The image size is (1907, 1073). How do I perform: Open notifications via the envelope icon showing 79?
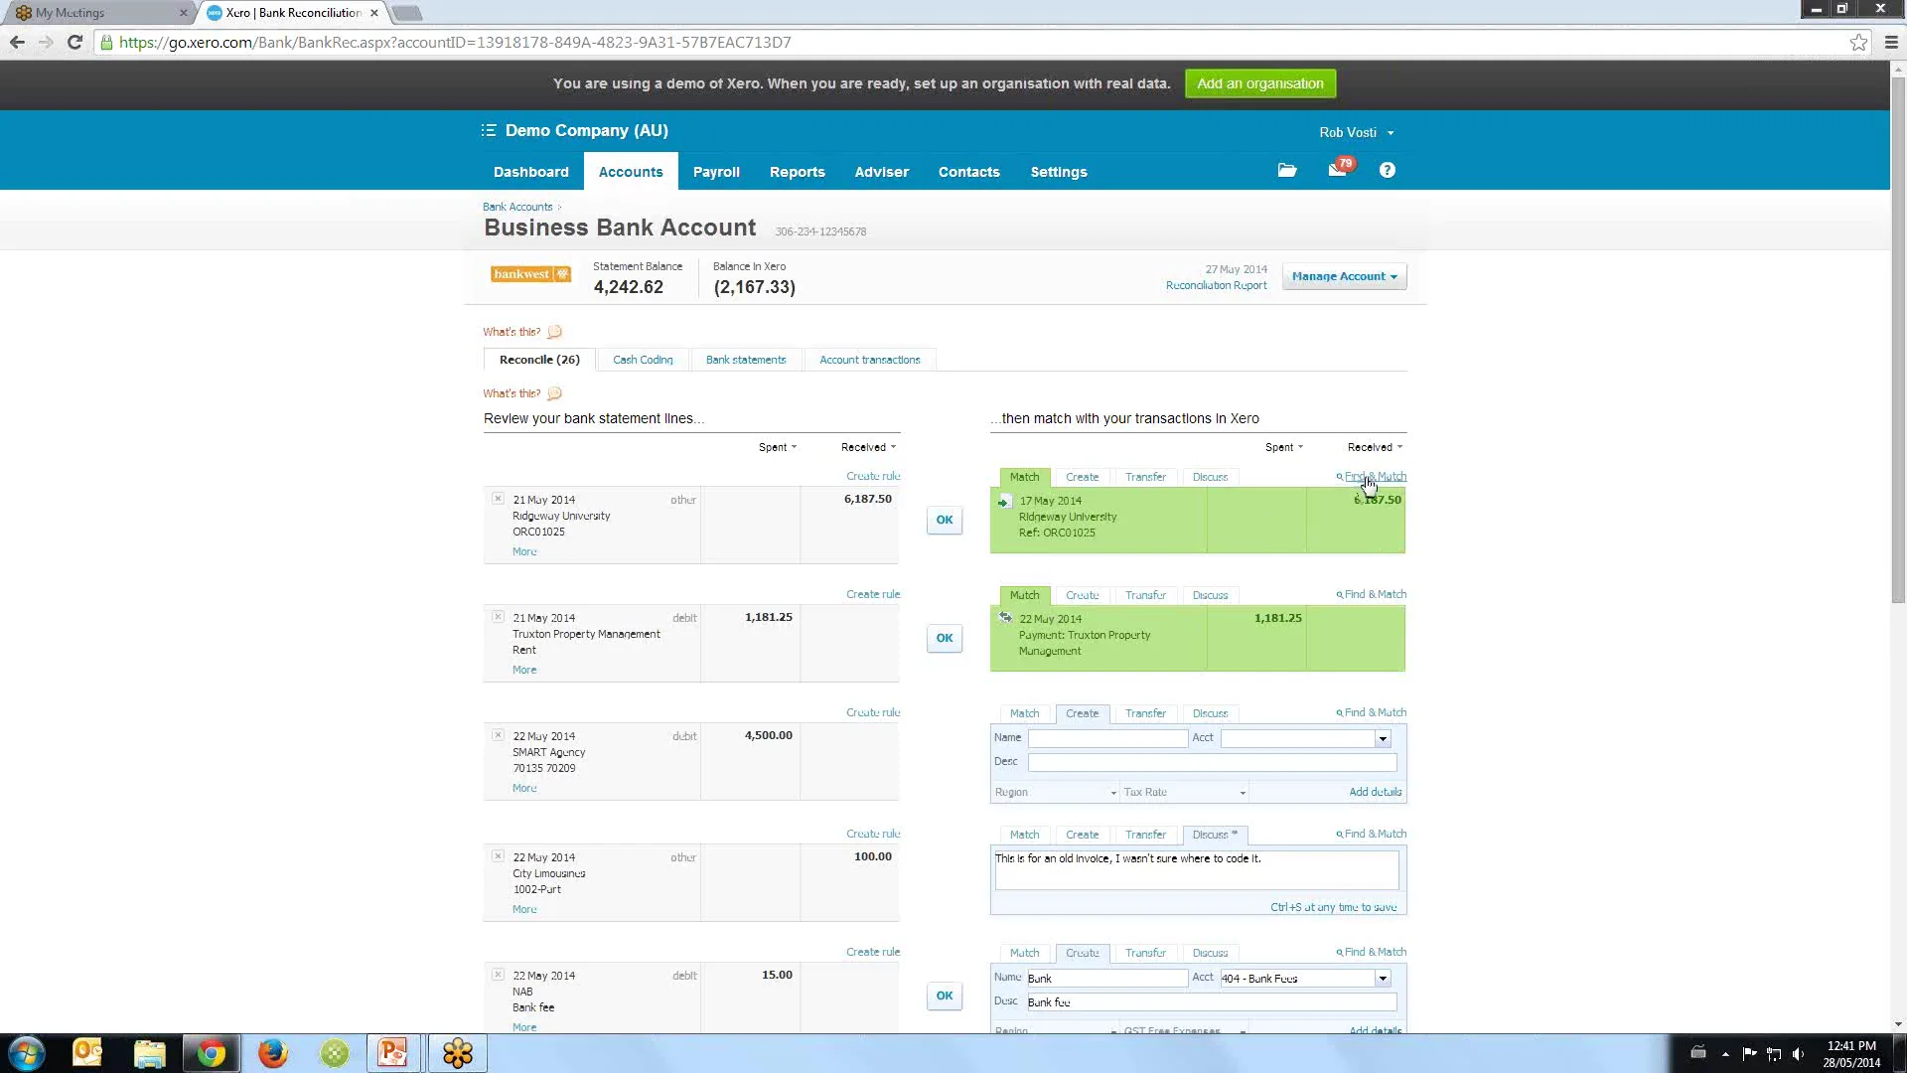(x=1336, y=170)
